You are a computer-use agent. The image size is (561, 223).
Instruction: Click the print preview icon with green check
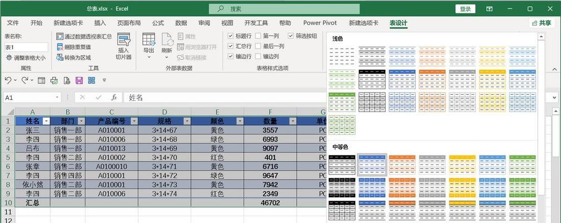point(54,80)
